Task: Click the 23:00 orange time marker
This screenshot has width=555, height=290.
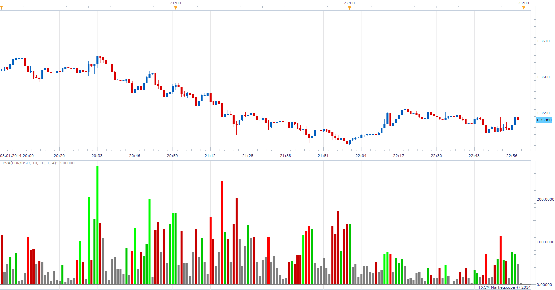Action: tap(524, 8)
